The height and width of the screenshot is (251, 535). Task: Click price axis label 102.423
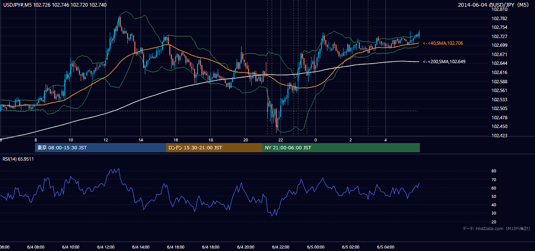[x=499, y=136]
